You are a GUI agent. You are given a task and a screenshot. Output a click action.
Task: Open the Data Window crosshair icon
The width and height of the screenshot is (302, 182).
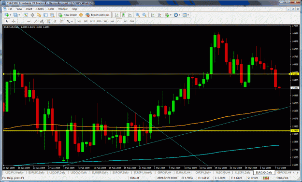[32, 15]
